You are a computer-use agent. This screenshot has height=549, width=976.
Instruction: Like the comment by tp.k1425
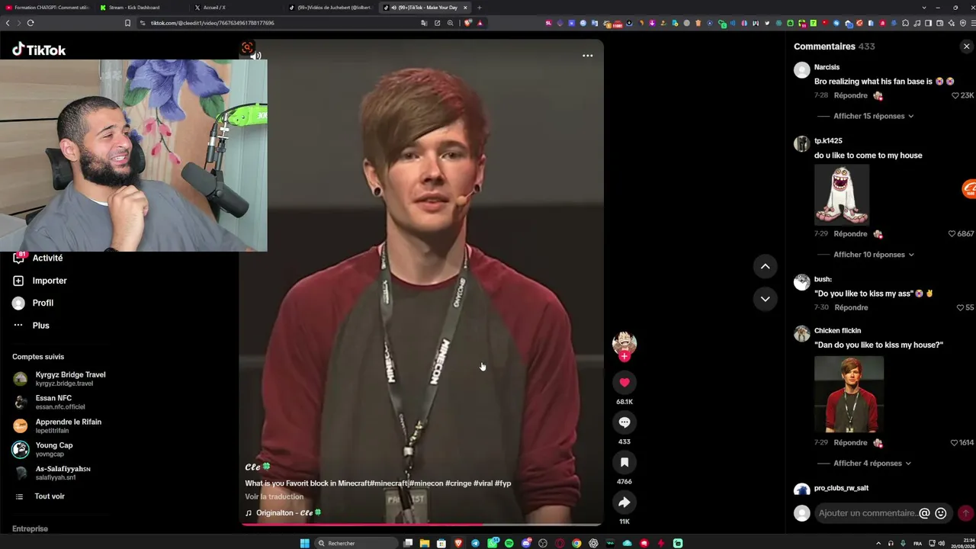(x=952, y=233)
